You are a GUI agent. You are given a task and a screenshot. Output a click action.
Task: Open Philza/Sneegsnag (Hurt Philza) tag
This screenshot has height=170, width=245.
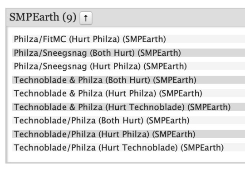coord(100,66)
